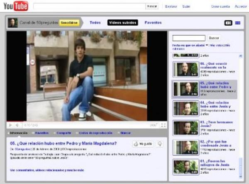The image size is (249, 184).
Task: Click the playlist scrollbar up arrow
Action: click(x=241, y=56)
